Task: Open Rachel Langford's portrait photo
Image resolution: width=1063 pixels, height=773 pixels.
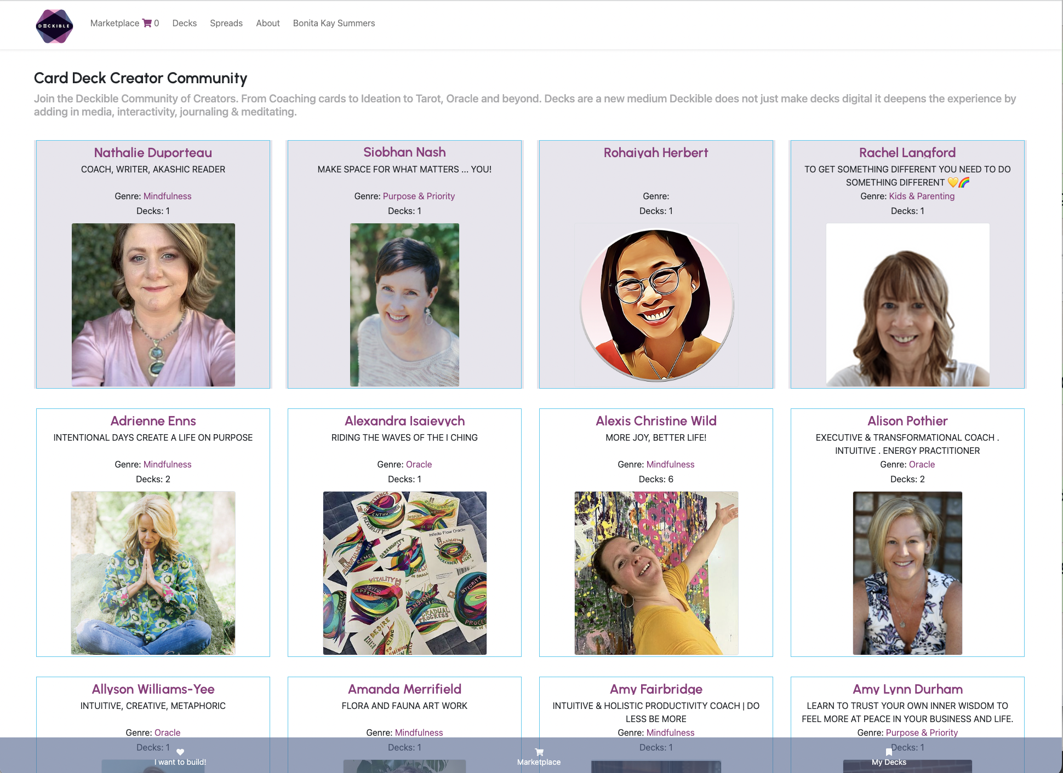Action: (907, 304)
